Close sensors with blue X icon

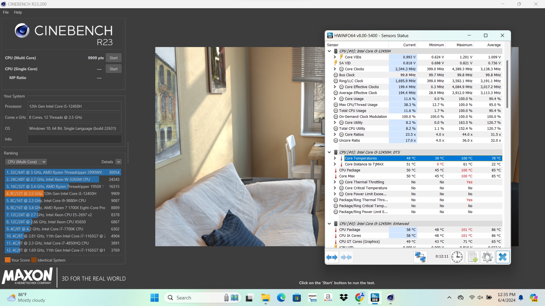pos(503,257)
